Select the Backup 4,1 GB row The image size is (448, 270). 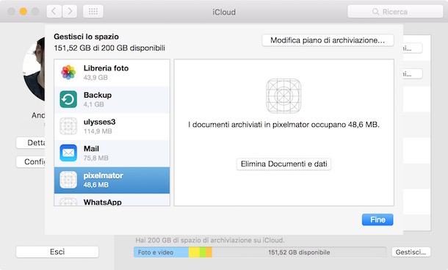coord(112,100)
